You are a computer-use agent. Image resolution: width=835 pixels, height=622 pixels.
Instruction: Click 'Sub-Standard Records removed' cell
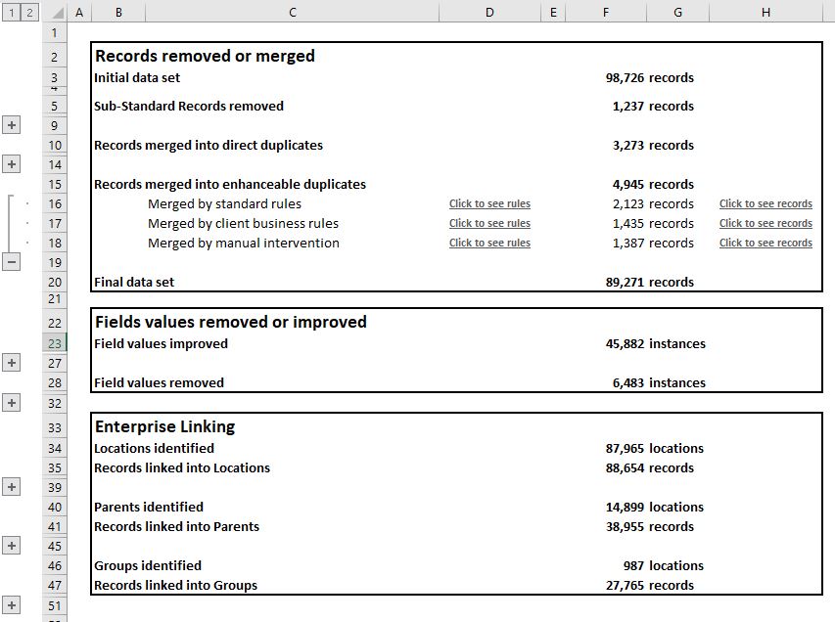(189, 106)
